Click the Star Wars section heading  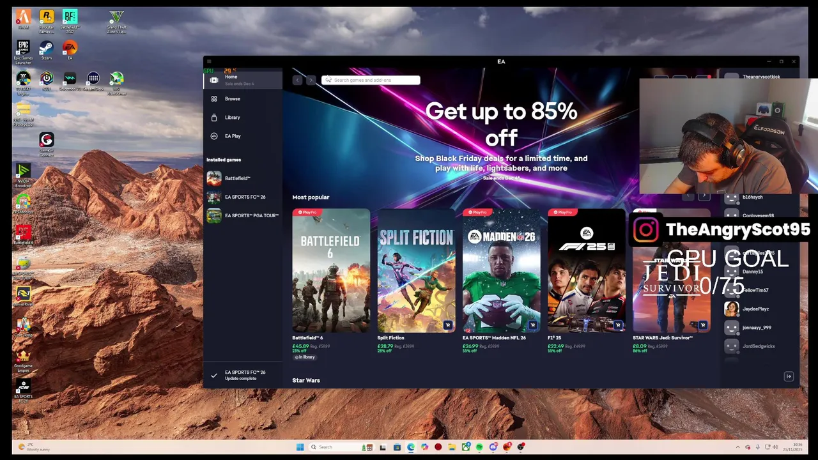coord(306,380)
